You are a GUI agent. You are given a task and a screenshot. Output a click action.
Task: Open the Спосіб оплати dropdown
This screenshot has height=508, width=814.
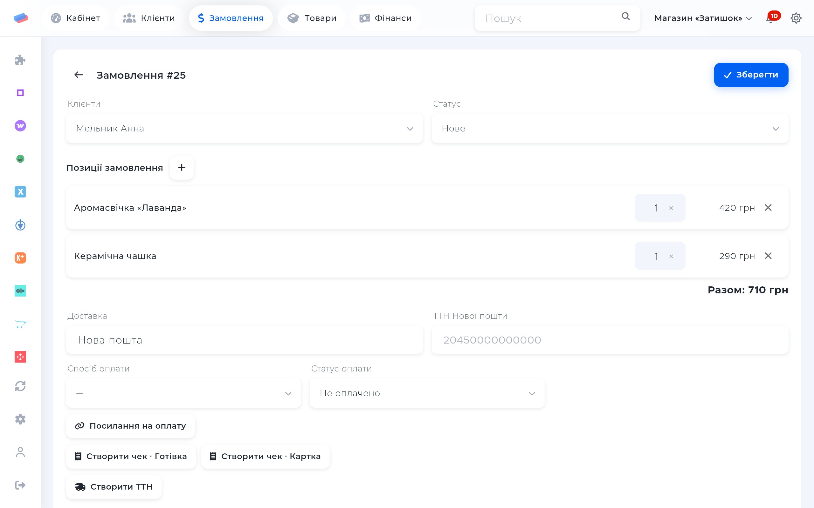click(184, 393)
